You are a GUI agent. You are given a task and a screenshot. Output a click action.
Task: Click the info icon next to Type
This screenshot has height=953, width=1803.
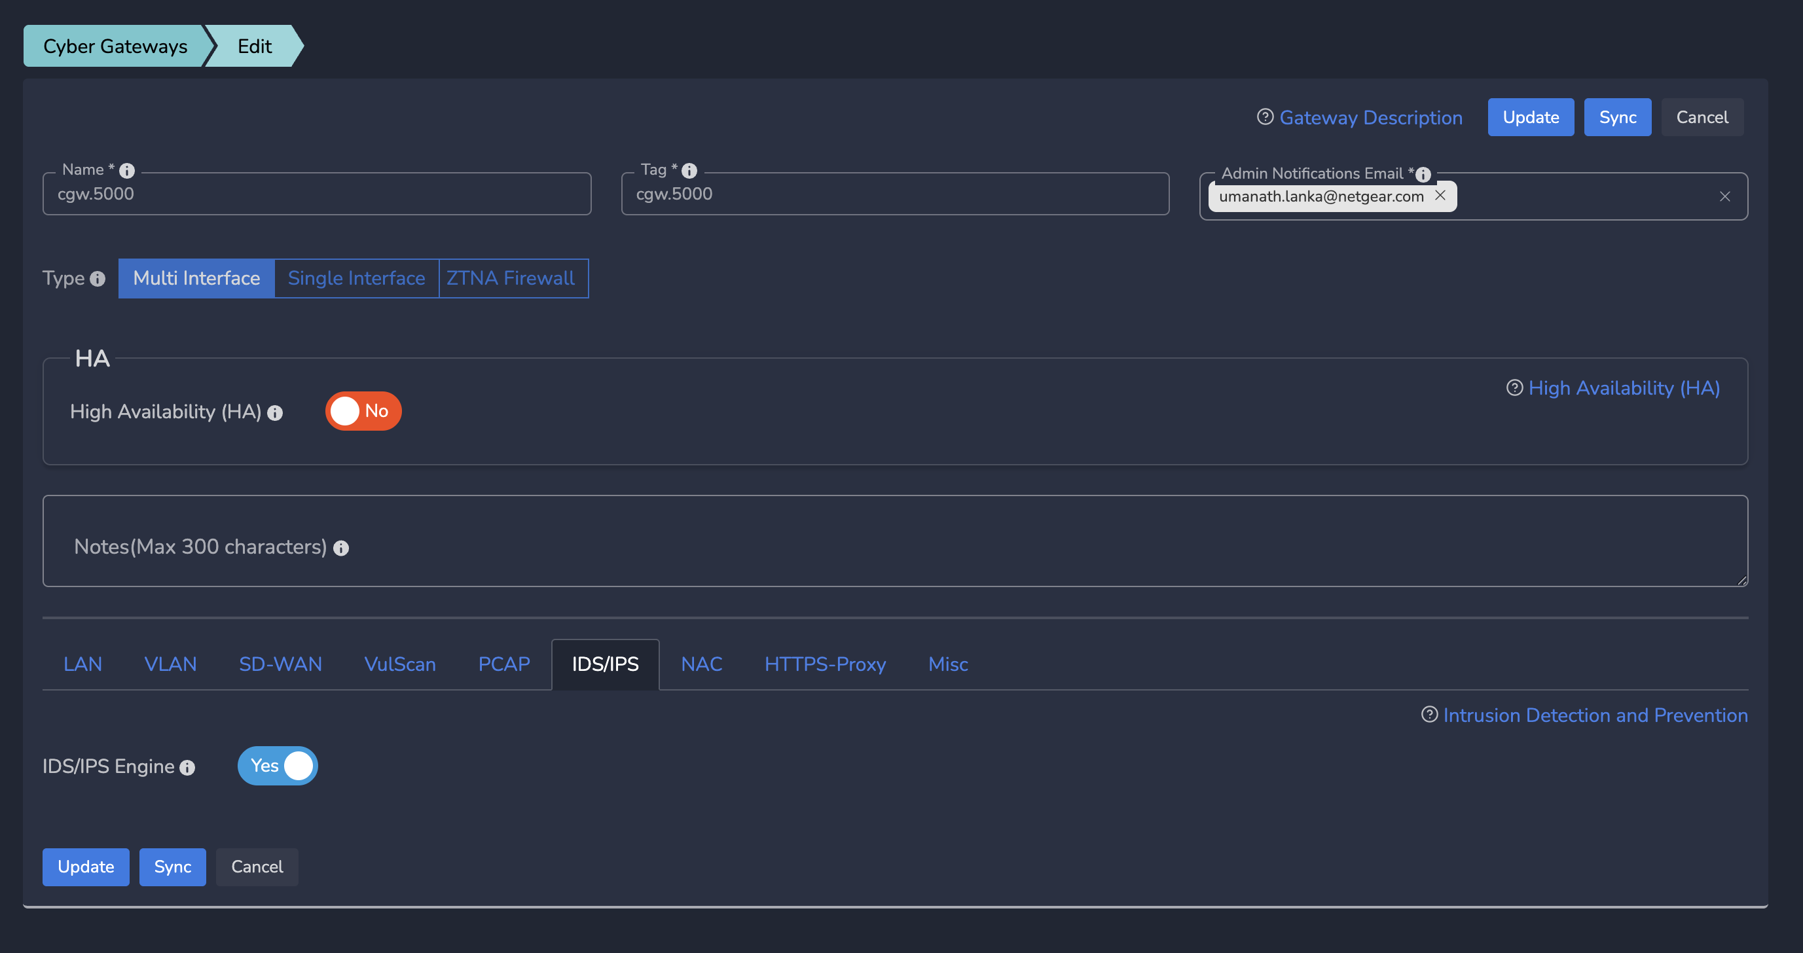pos(98,279)
